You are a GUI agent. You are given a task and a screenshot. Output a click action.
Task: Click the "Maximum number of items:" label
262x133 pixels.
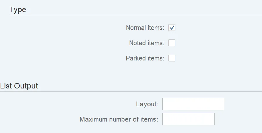pos(119,119)
